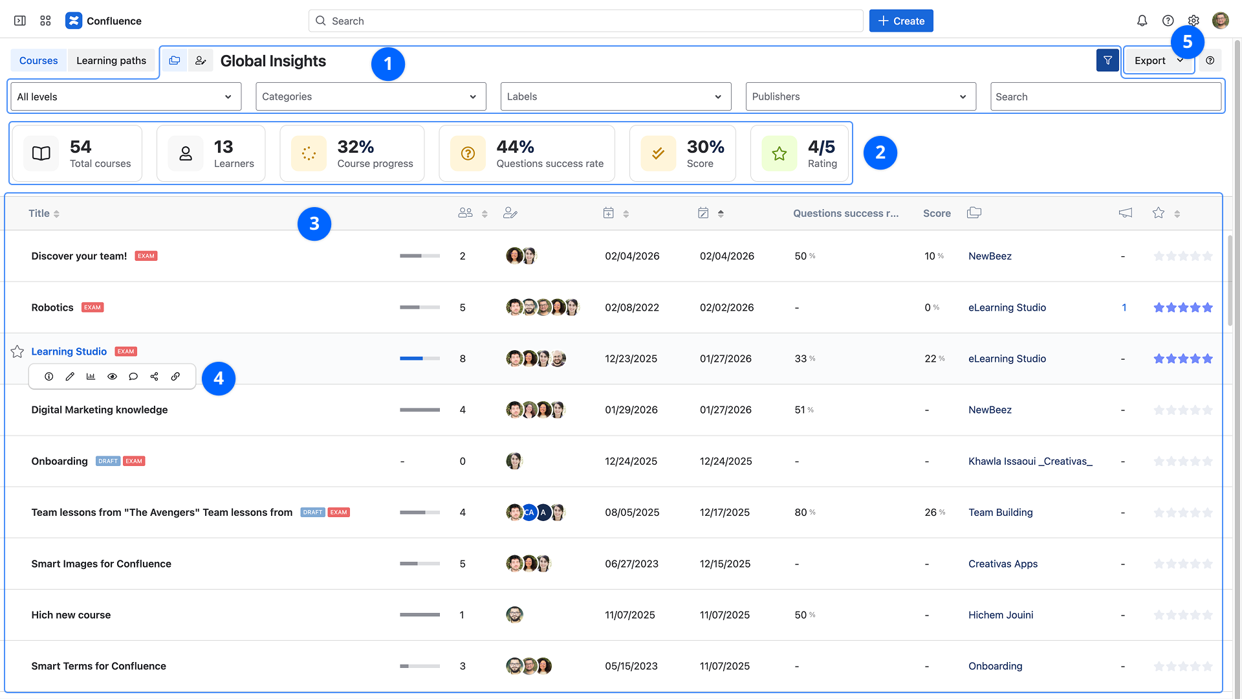Open the NewBeez publisher link
The image size is (1242, 699).
(x=990, y=256)
